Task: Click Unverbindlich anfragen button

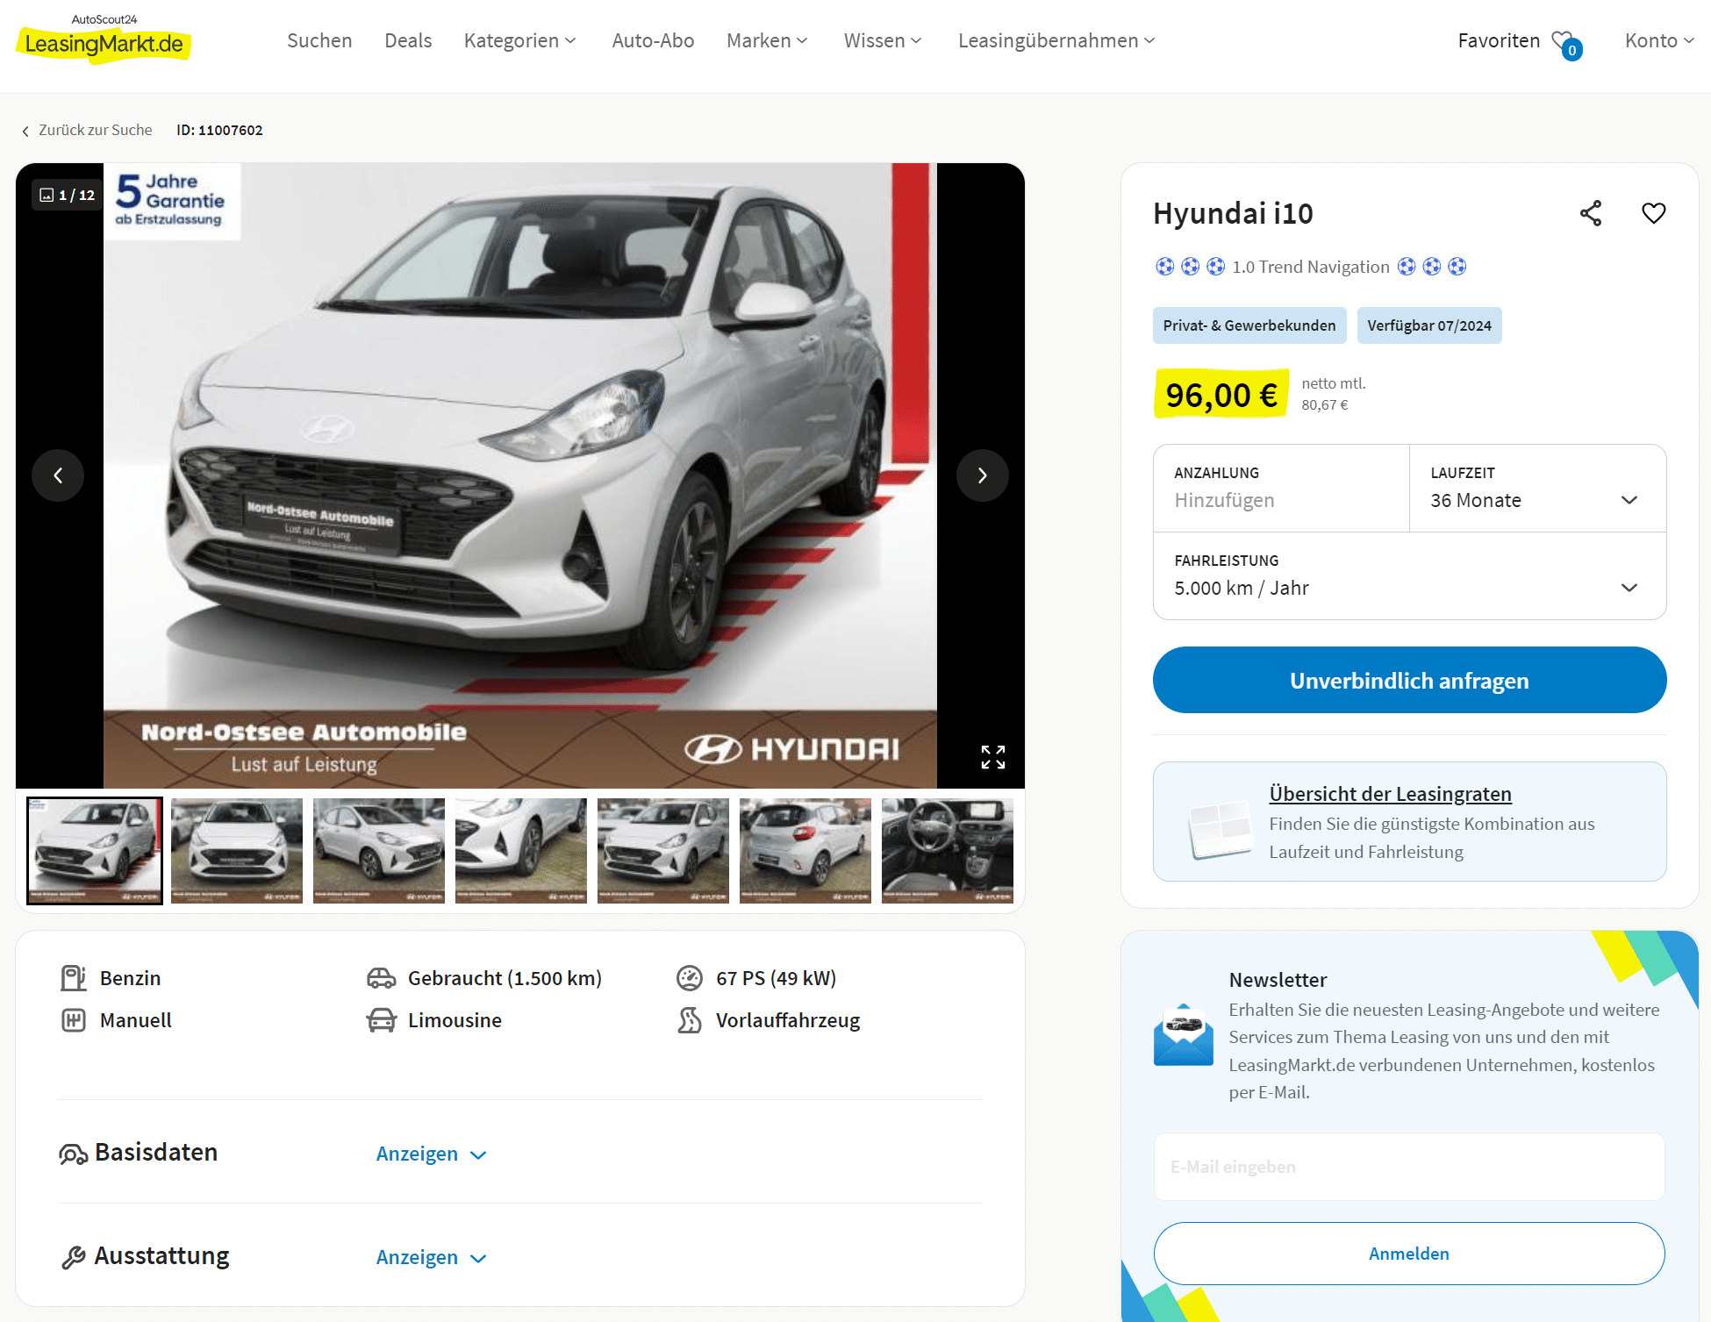Action: point(1409,680)
